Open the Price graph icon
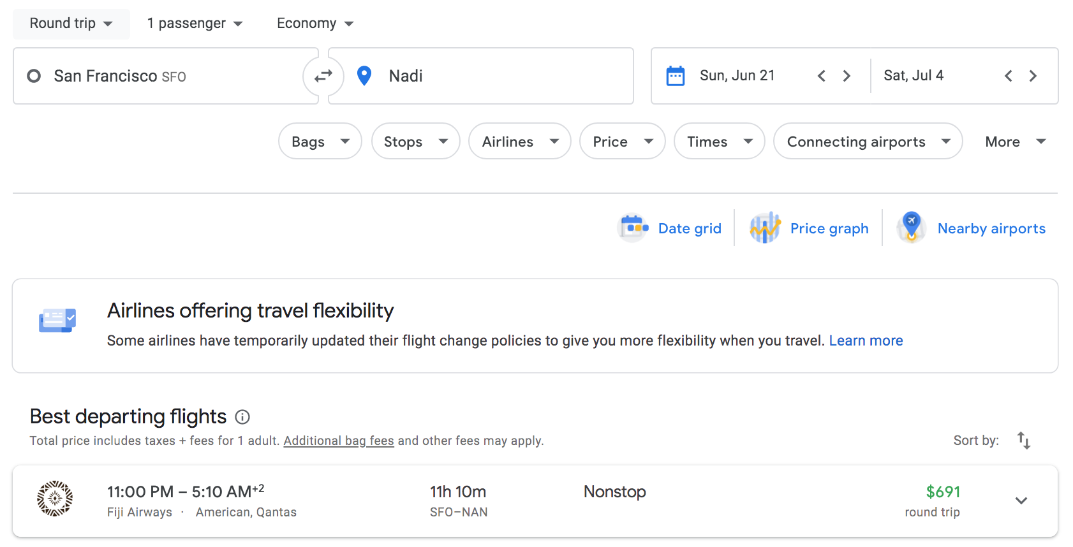Viewport: 1073px width, 547px height. pyautogui.click(x=765, y=228)
